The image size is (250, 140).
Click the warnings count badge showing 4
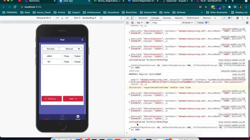click(x=223, y=18)
